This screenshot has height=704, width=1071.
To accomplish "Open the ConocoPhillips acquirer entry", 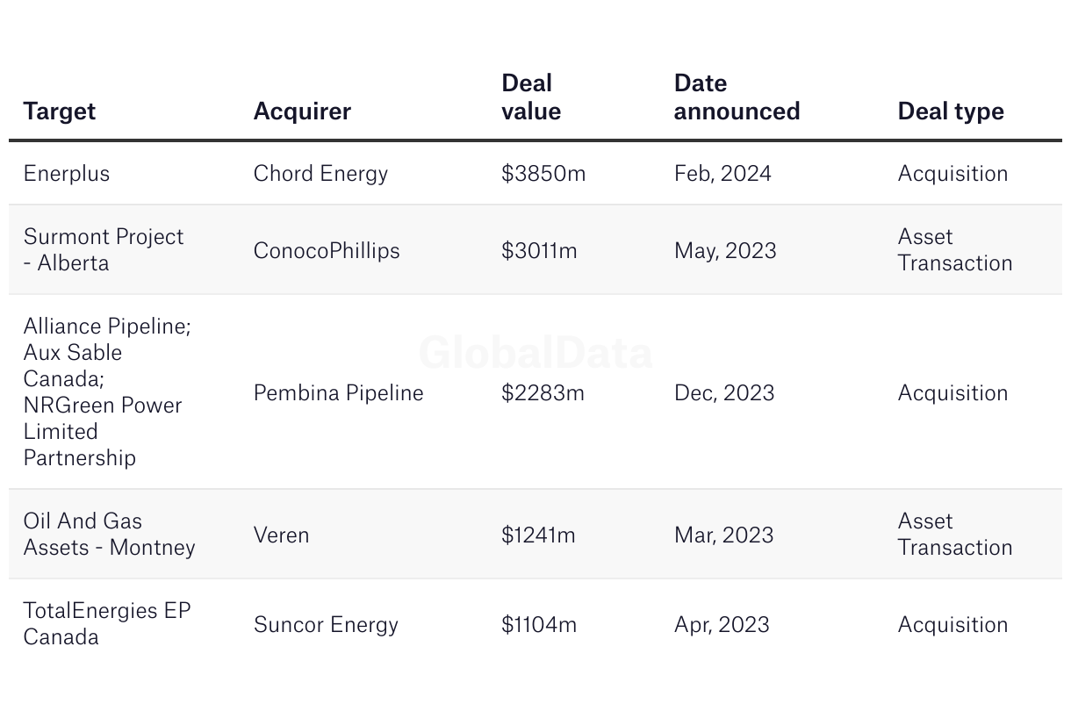I will (x=327, y=250).
